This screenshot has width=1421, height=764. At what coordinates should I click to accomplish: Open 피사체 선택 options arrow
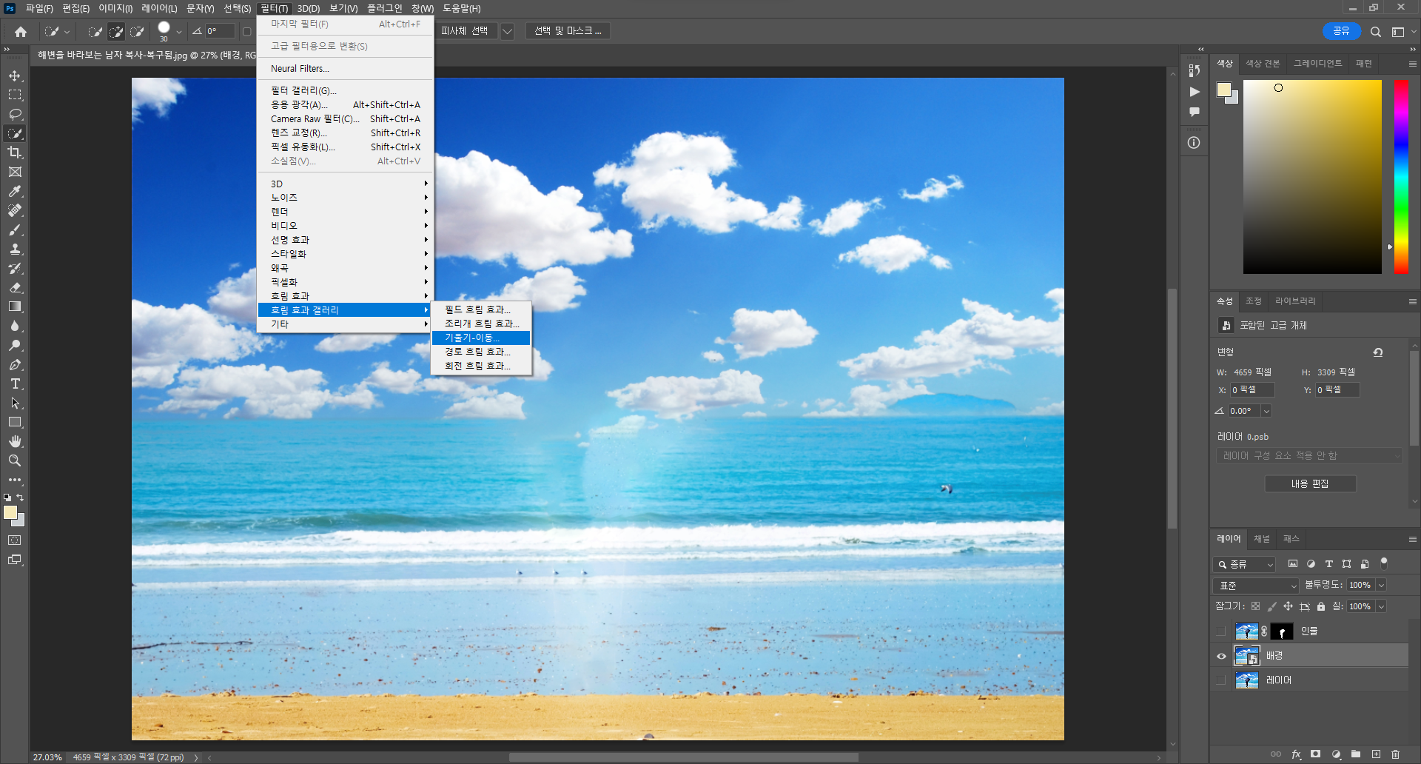pos(508,31)
